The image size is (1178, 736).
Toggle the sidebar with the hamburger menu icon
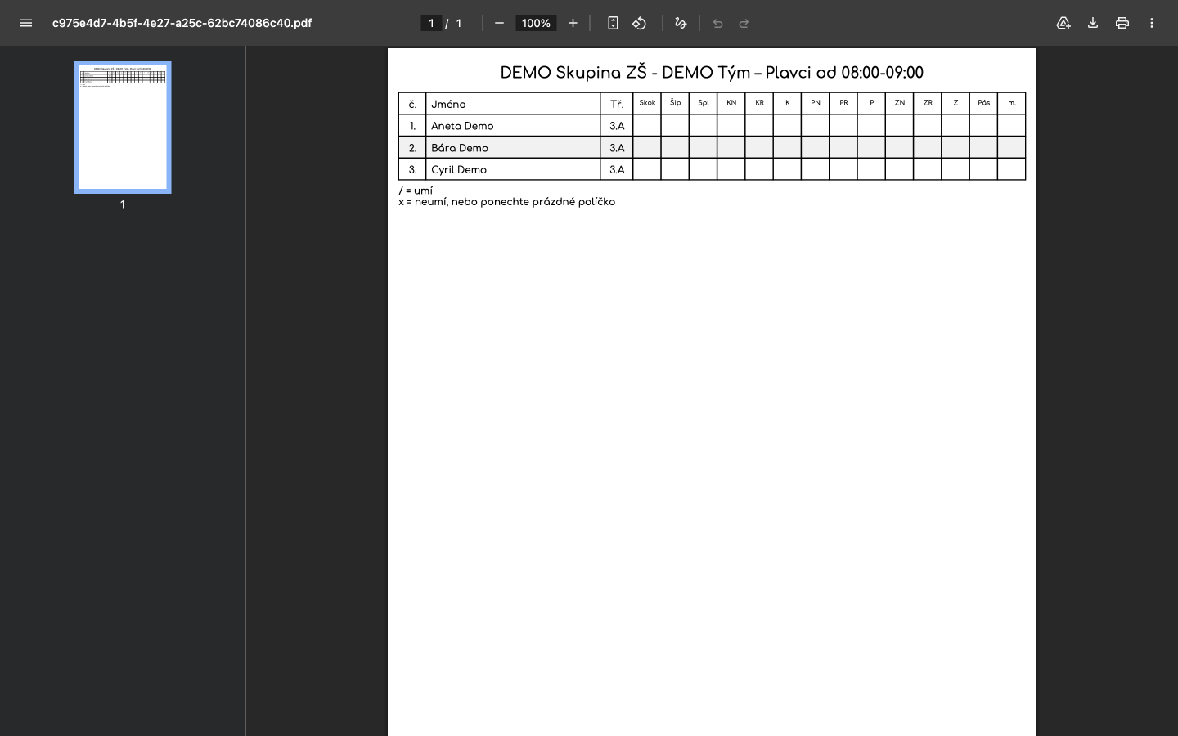coord(26,23)
